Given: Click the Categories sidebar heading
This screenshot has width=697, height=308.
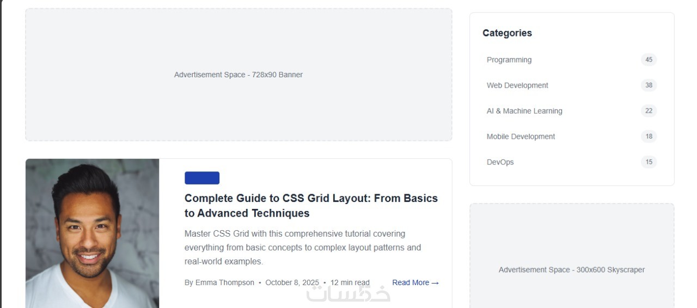Looking at the screenshot, I should coord(507,33).
